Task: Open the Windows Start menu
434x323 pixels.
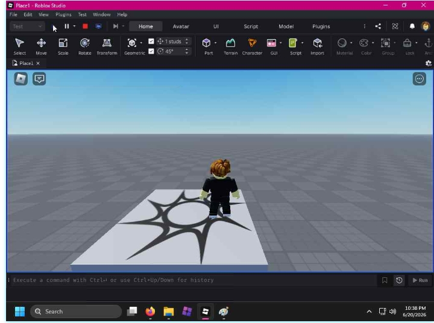Action: (20, 312)
